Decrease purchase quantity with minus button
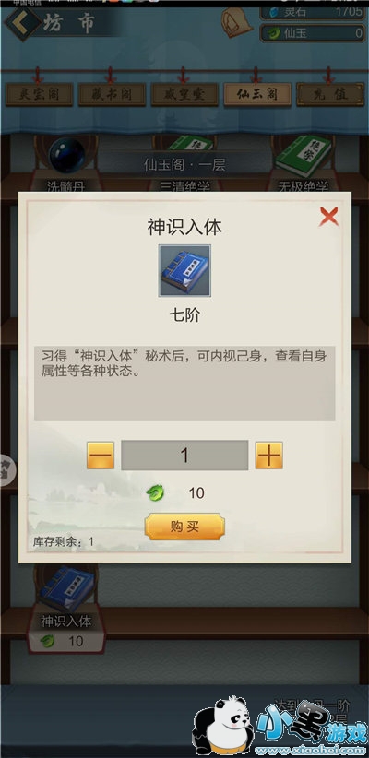369x758 pixels. pyautogui.click(x=101, y=456)
